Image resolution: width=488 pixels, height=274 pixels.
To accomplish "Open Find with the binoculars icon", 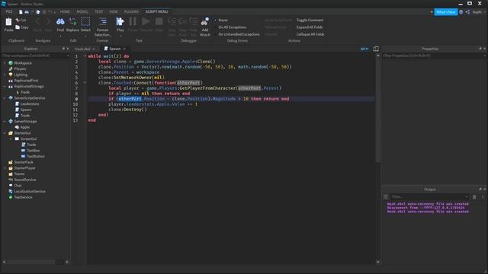I will [x=60, y=22].
